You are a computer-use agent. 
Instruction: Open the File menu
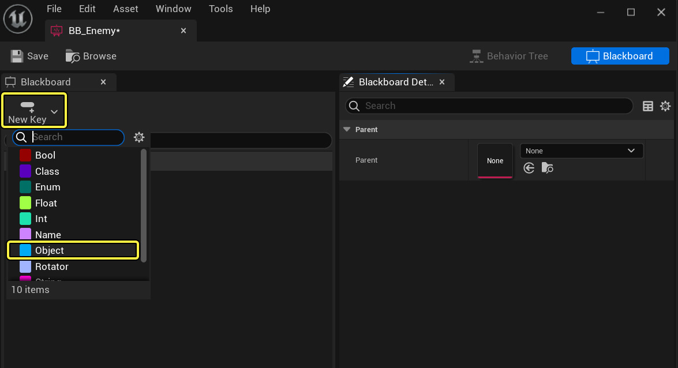[54, 9]
